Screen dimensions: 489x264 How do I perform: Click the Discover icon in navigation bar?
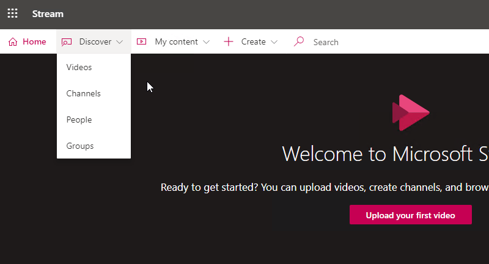(67, 42)
